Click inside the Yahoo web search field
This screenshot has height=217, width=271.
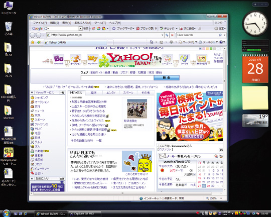pos(117,78)
